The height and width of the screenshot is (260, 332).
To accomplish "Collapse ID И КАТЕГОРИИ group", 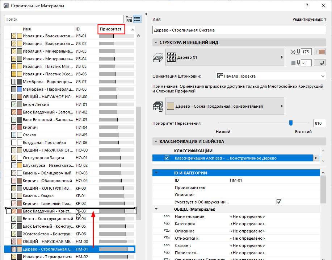I will [156, 173].
